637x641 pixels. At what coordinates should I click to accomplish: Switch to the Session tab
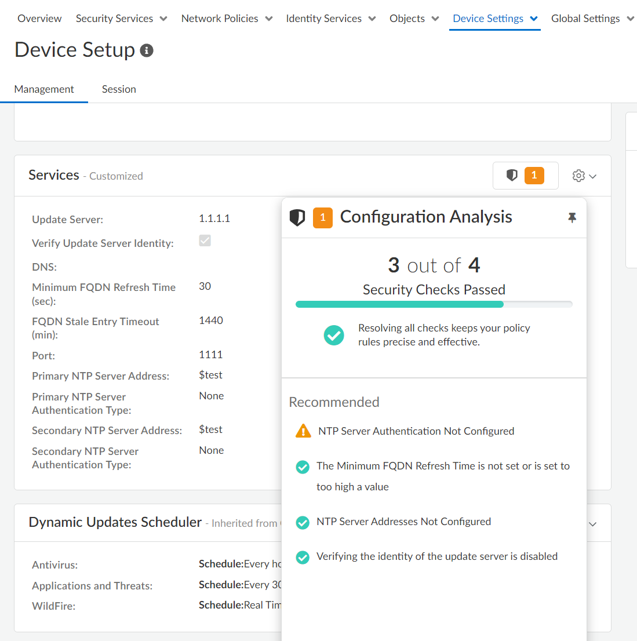[119, 89]
